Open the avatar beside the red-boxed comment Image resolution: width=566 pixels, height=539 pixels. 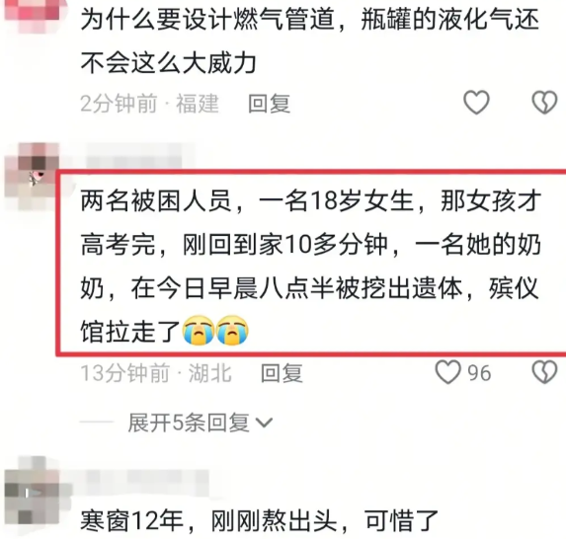point(32,176)
